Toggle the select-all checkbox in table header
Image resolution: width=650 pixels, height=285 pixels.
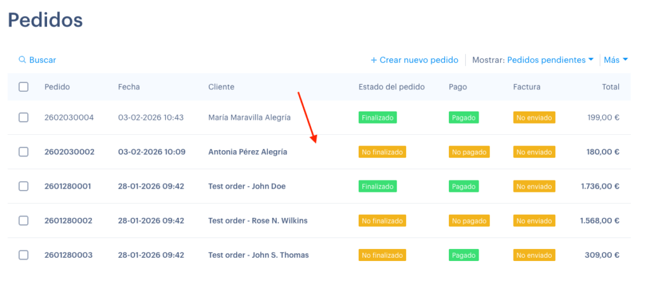point(23,87)
